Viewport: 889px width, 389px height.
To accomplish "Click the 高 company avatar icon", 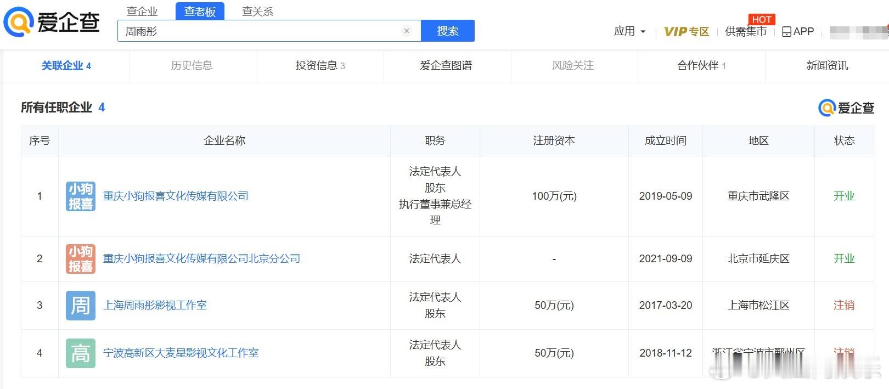I will pos(81,353).
